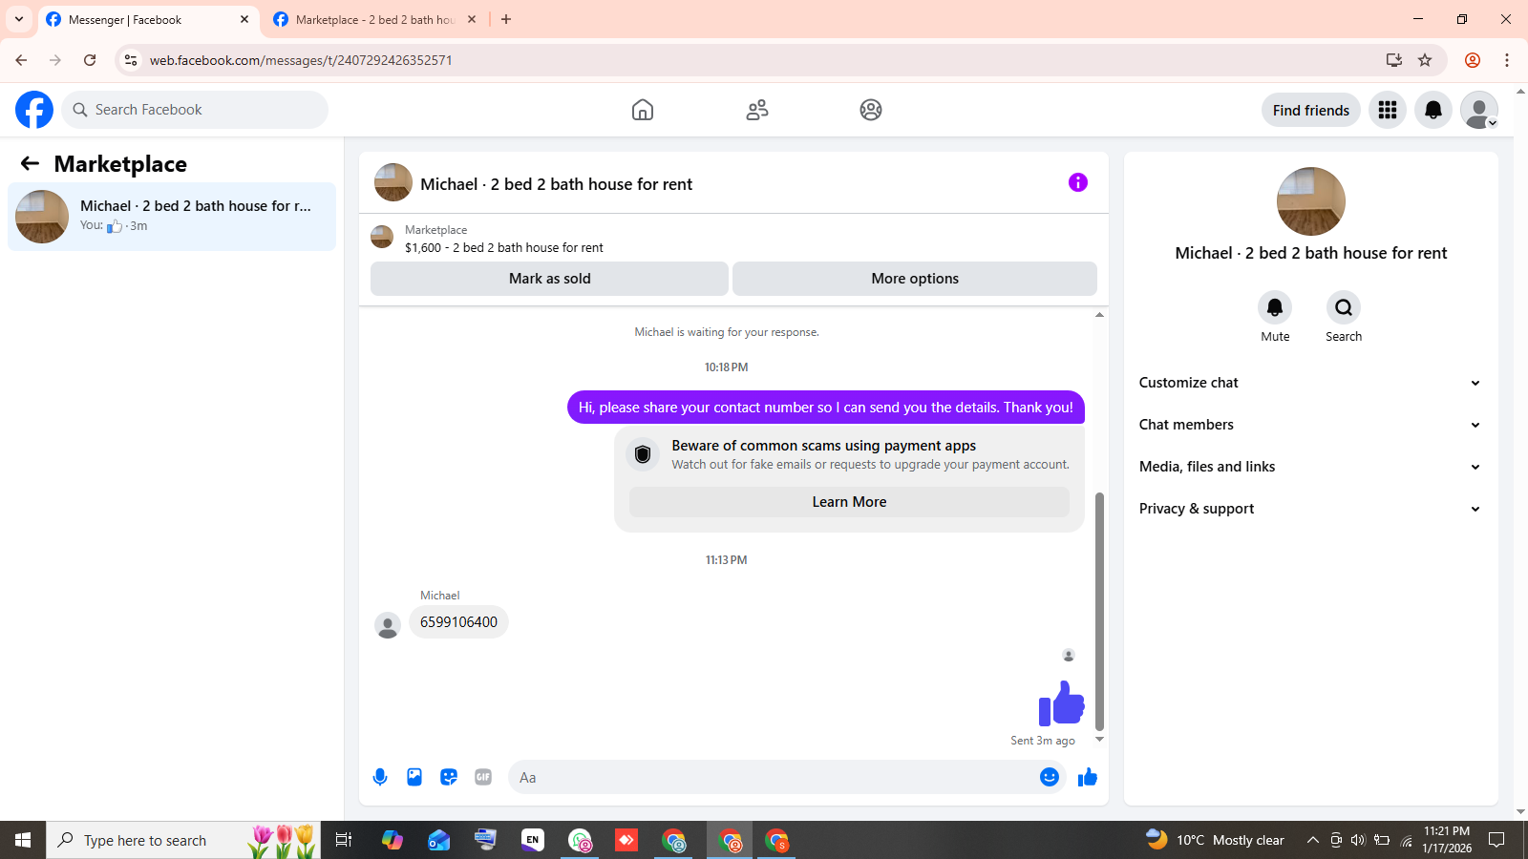Open the Groups icon in top navigation
1528x859 pixels.
[x=871, y=110]
